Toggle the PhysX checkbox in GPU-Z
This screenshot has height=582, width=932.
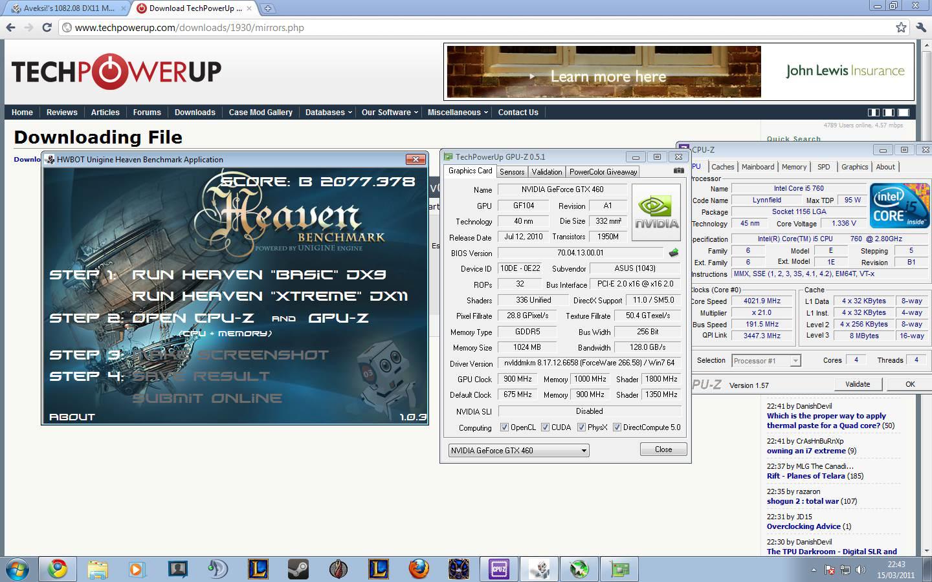click(x=581, y=427)
